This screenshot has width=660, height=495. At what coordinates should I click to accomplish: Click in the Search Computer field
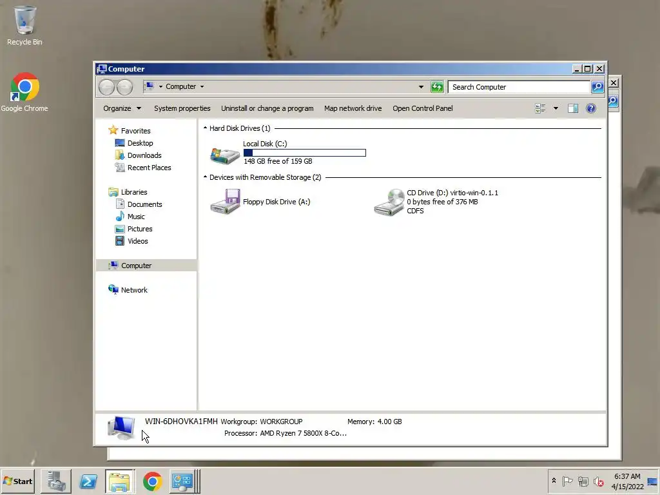tap(519, 87)
